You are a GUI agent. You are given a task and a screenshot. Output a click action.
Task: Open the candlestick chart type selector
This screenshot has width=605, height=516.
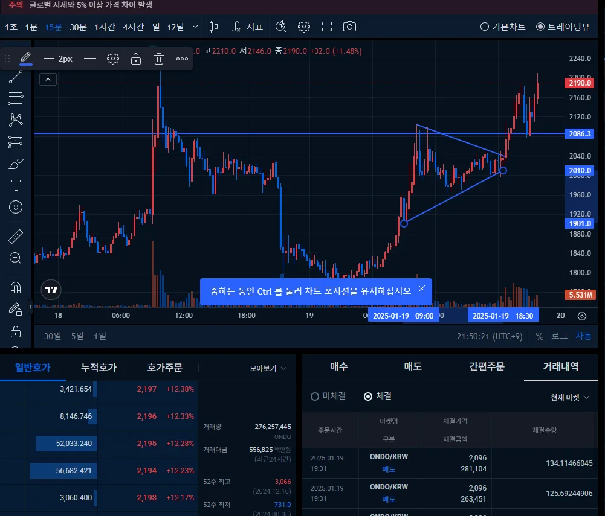[213, 27]
